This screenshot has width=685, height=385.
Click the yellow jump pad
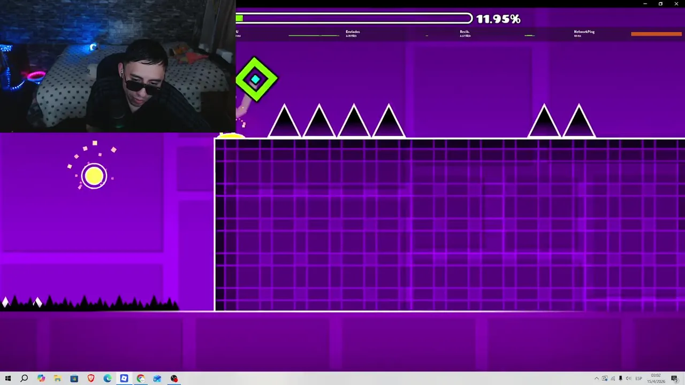coord(231,136)
